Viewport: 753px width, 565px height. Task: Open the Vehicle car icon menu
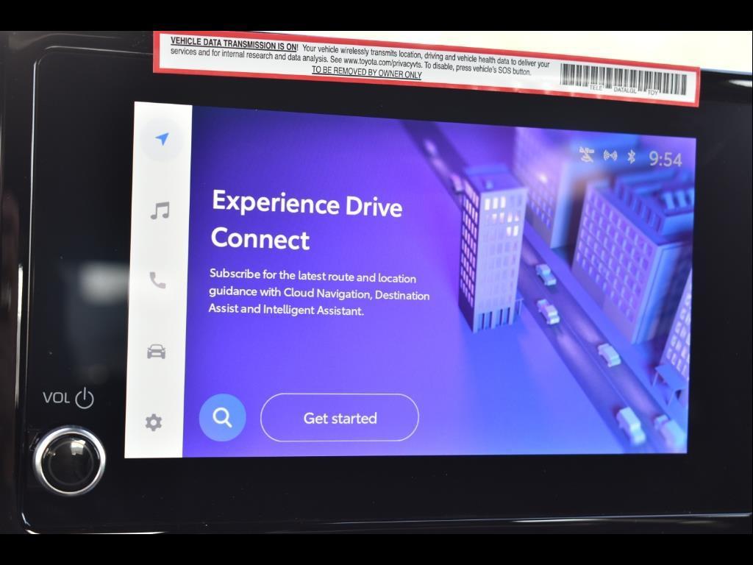coord(156,352)
